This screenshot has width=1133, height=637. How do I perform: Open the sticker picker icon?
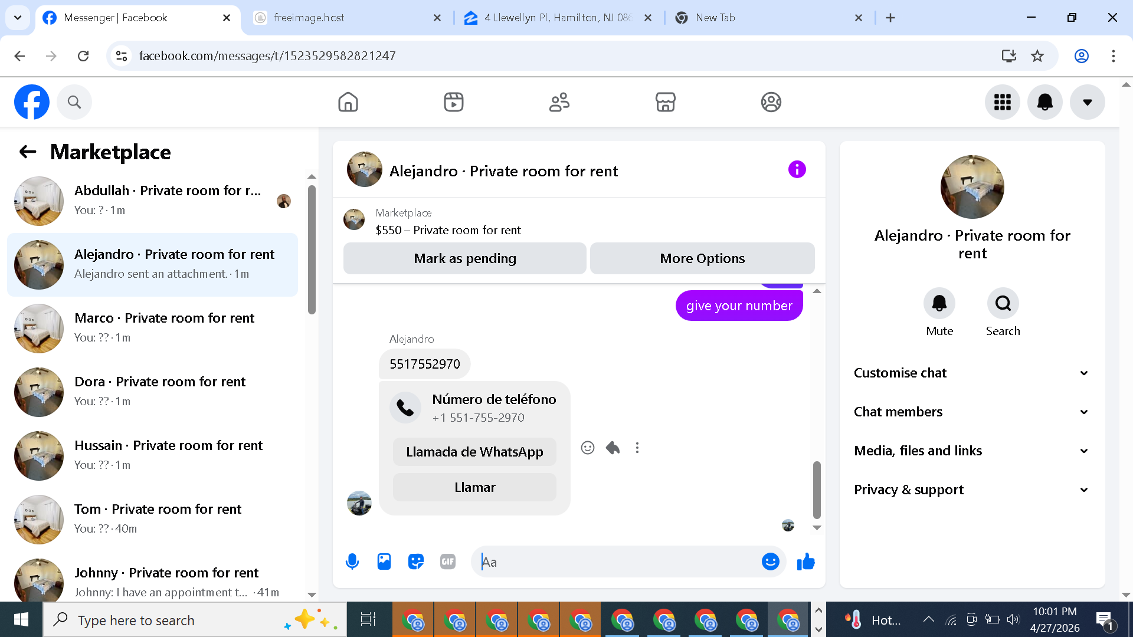coord(416,562)
